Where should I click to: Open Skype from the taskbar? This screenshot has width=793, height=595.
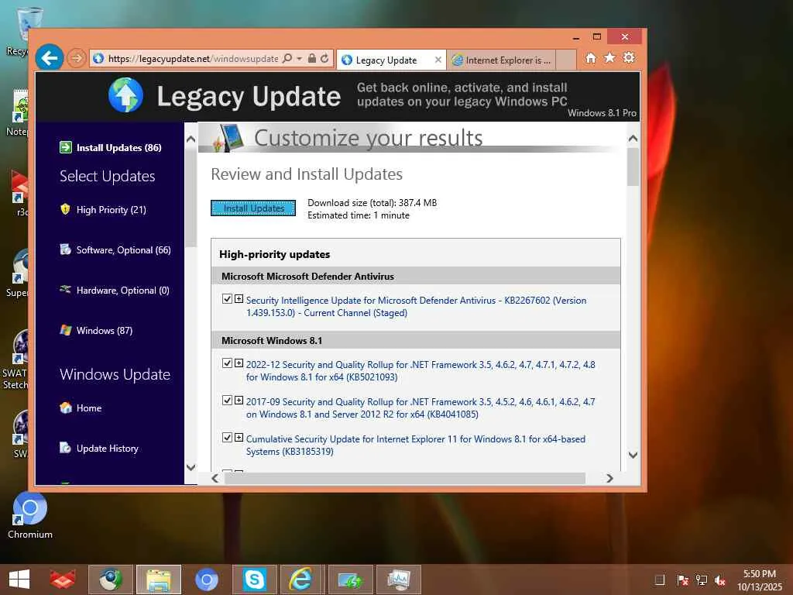tap(254, 580)
